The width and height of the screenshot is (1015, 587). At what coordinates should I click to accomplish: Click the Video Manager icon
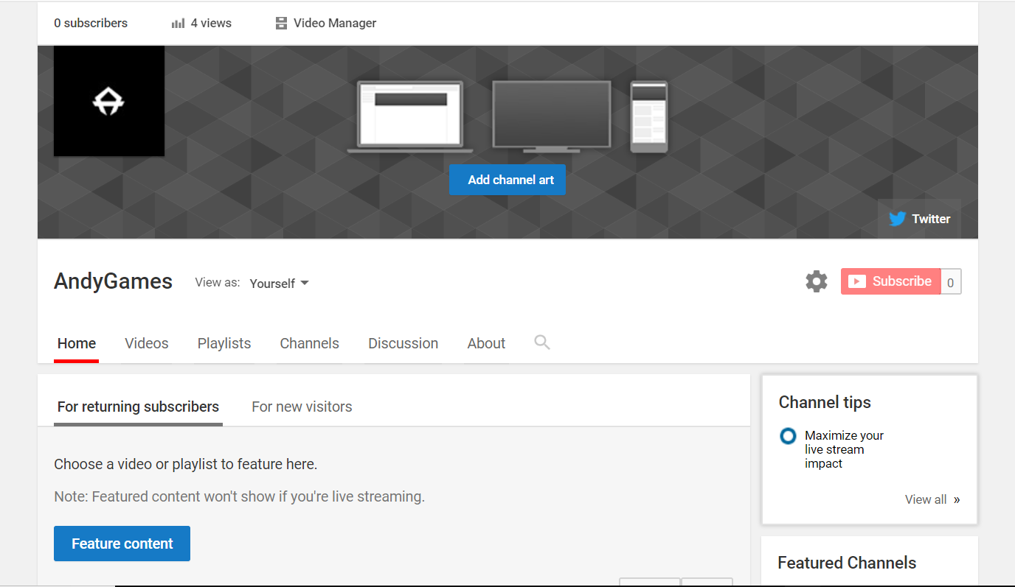click(281, 23)
